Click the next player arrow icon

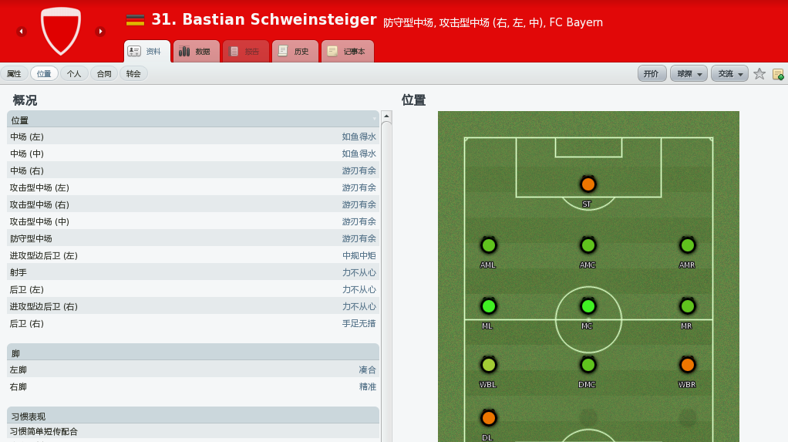point(100,31)
